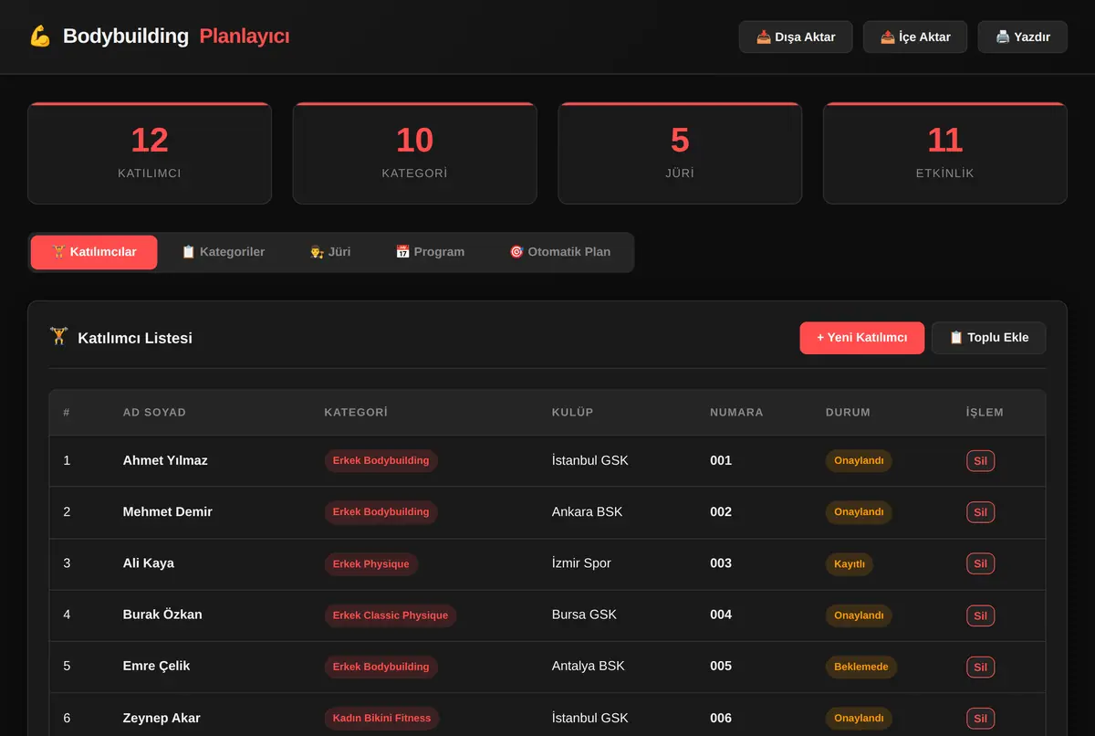This screenshot has width=1095, height=736.
Task: Click the Erkek Physique category tag
Action: tap(371, 563)
